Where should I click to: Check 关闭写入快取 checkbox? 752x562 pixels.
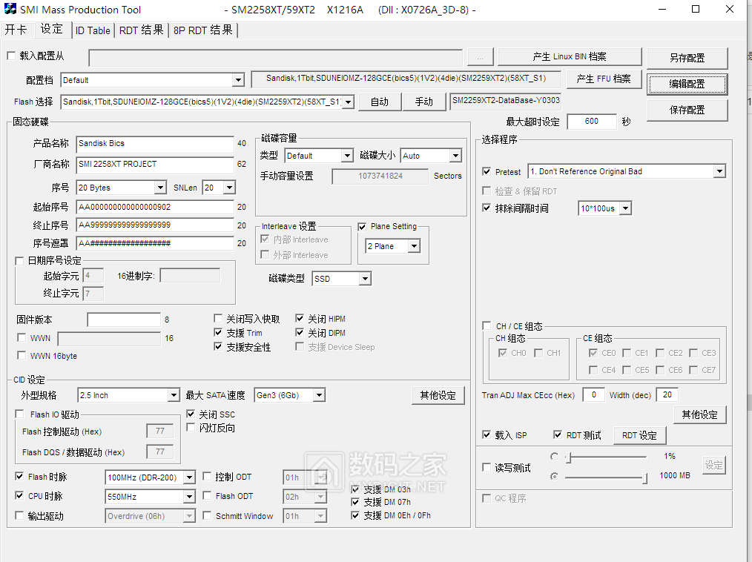coord(218,318)
